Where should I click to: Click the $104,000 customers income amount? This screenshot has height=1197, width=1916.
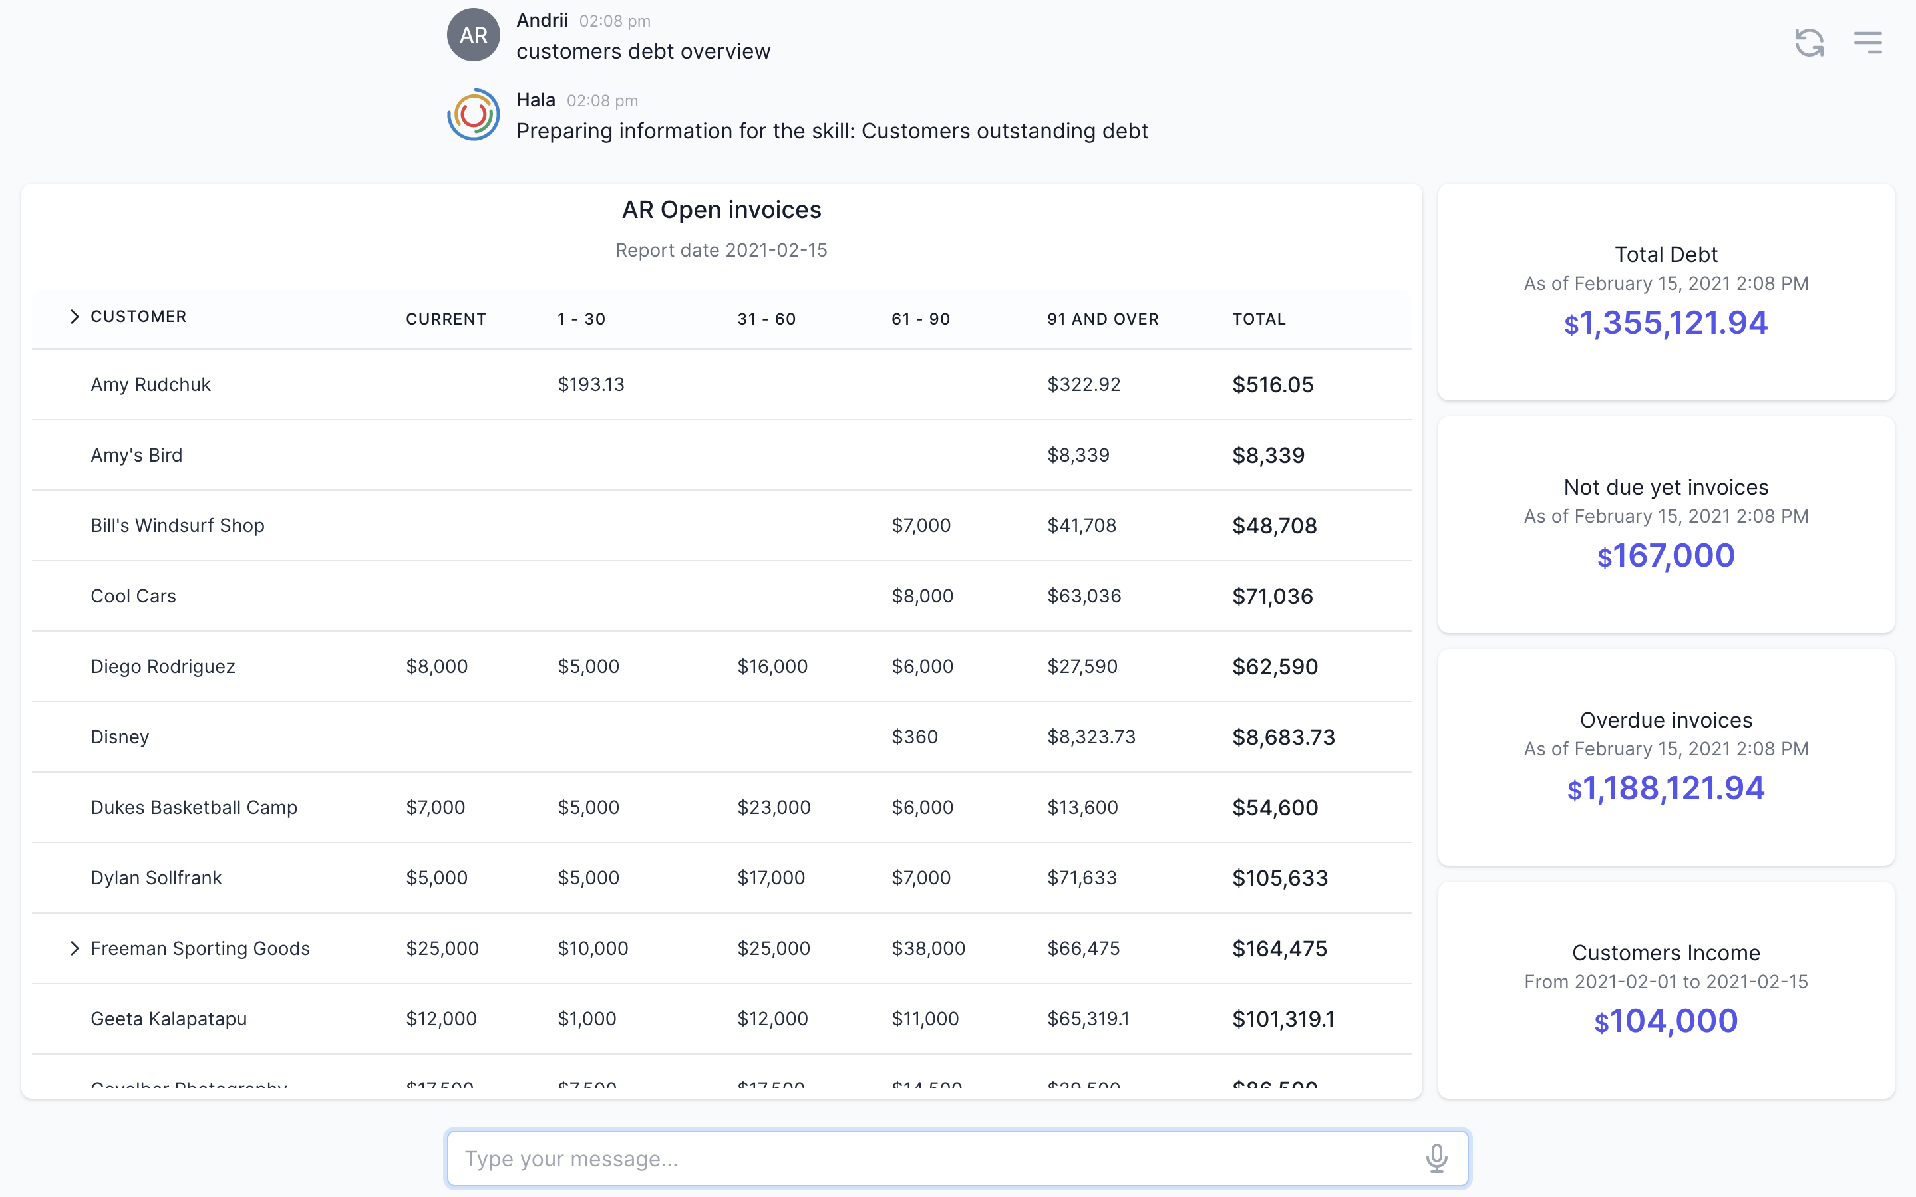1666,1021
